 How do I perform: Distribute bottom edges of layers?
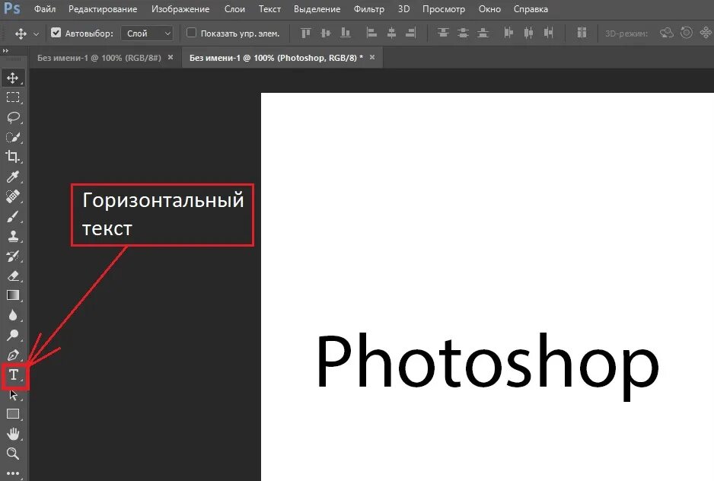pyautogui.click(x=483, y=33)
